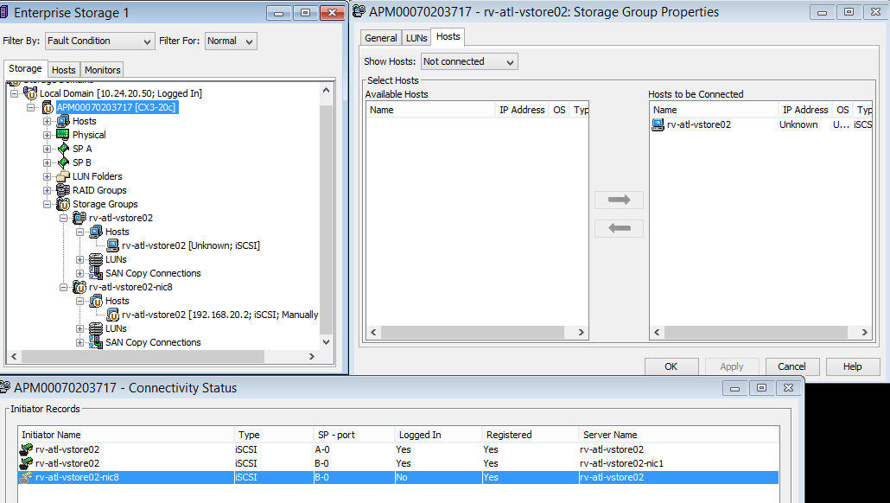Screen dimensions: 890x503
Task: Click the Apply button
Action: [x=732, y=366]
